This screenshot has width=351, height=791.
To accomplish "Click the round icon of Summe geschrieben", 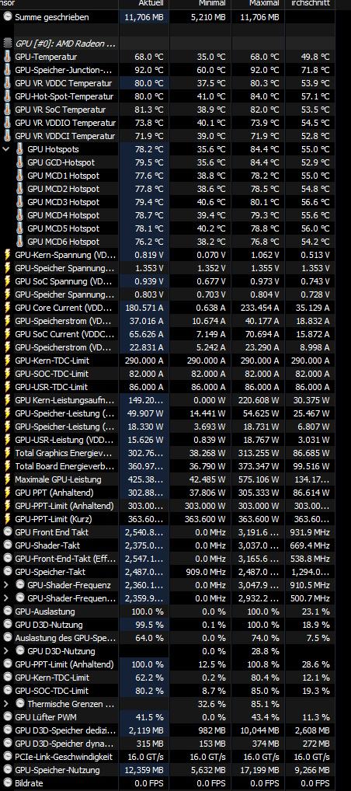I will 8,17.
